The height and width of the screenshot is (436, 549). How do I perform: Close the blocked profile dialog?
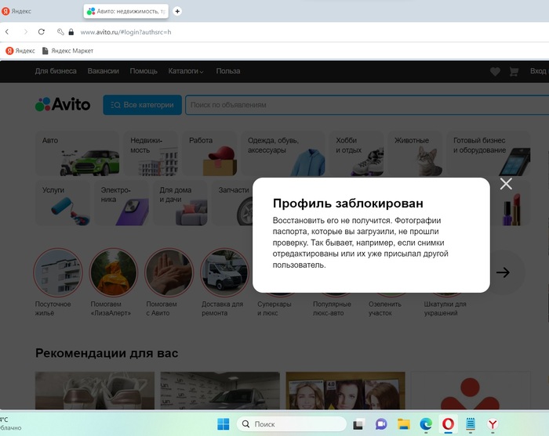[x=506, y=184]
